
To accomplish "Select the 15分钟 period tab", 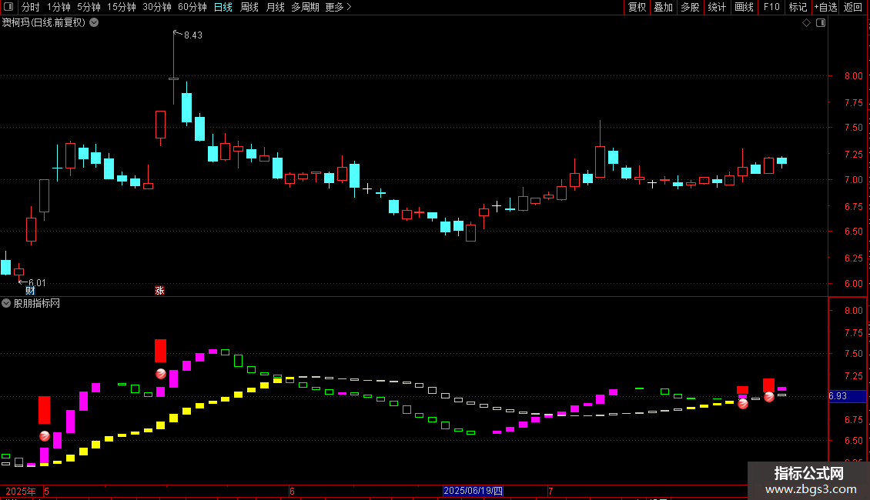I will click(122, 7).
